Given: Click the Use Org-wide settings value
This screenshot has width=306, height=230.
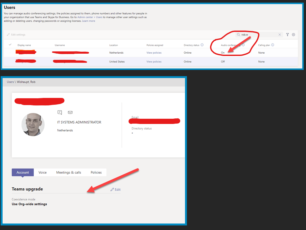Looking at the screenshot, I should point(29,204).
